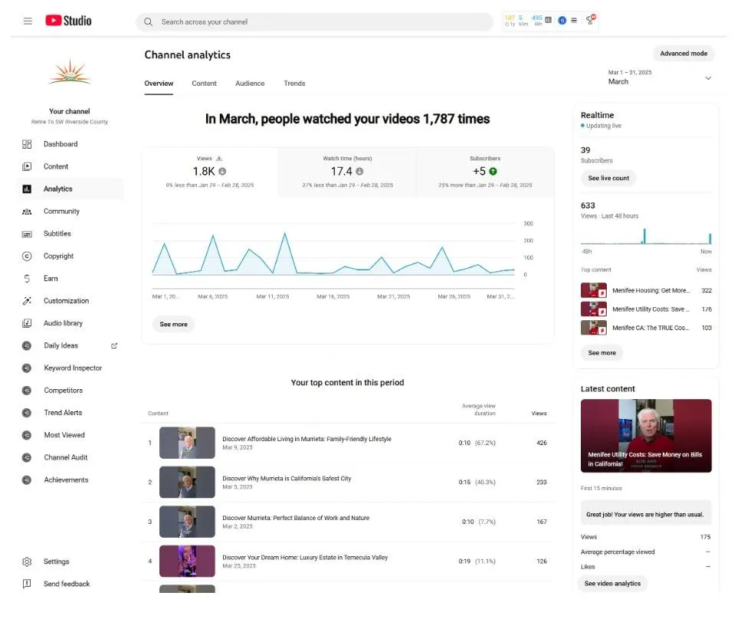Click the Channel Audit sidebar icon
754x622 pixels.
click(27, 457)
